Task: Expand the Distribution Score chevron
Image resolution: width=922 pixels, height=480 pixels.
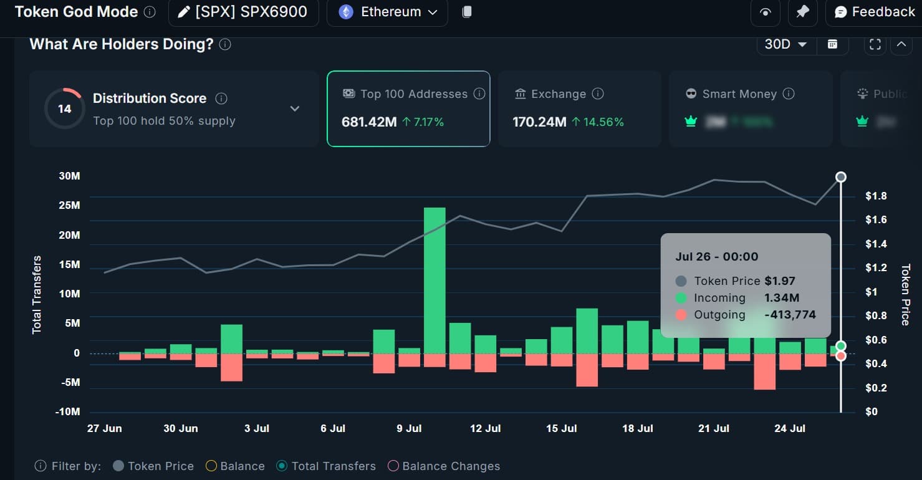Action: pyautogui.click(x=295, y=108)
